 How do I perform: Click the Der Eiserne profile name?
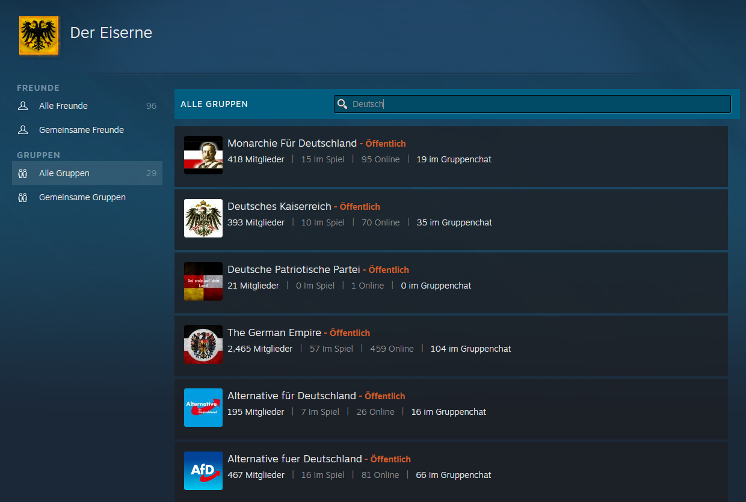point(111,32)
